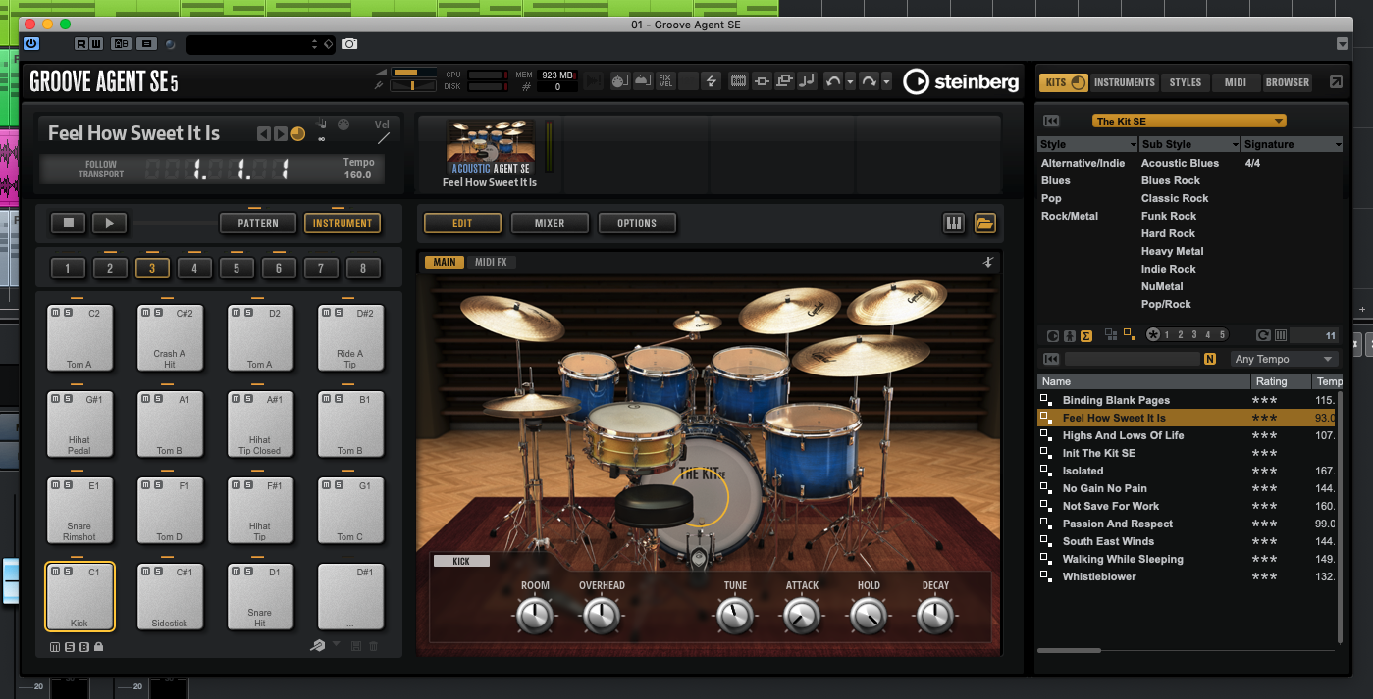Screen dimensions: 1373x699
Task: Open the Edit page
Action: pos(462,224)
